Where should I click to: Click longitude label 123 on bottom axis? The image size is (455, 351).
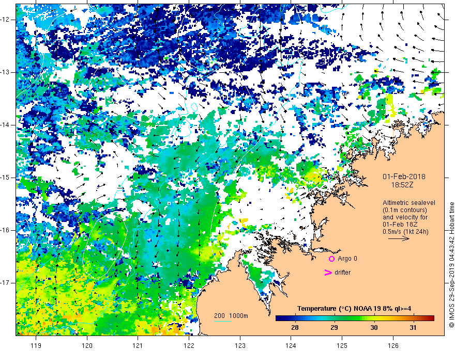(240, 345)
